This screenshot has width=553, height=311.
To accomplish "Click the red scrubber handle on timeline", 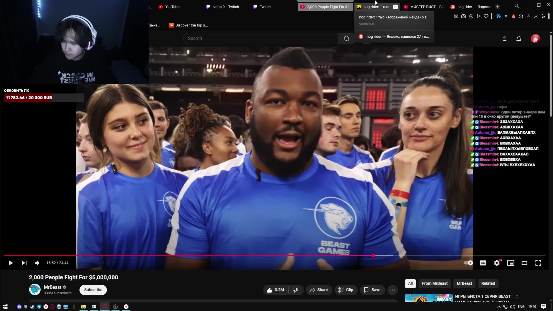I will [374, 256].
